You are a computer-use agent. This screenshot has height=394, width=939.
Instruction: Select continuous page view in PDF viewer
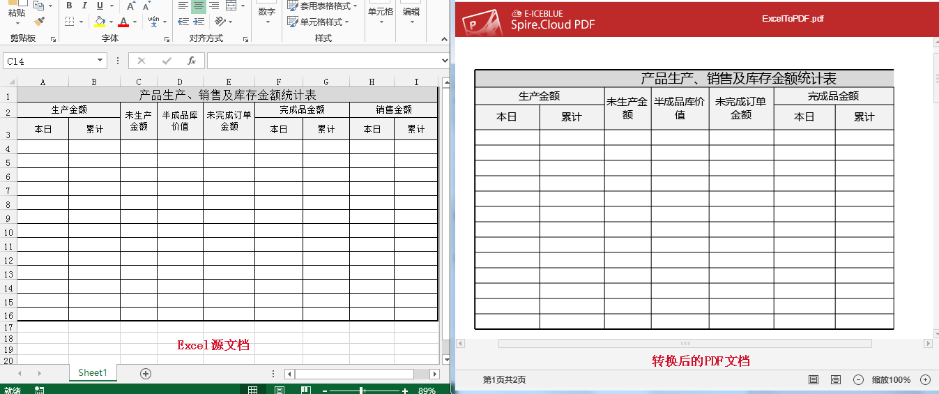coord(835,380)
